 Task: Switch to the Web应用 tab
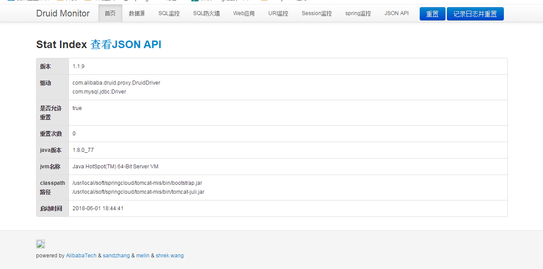coord(244,13)
